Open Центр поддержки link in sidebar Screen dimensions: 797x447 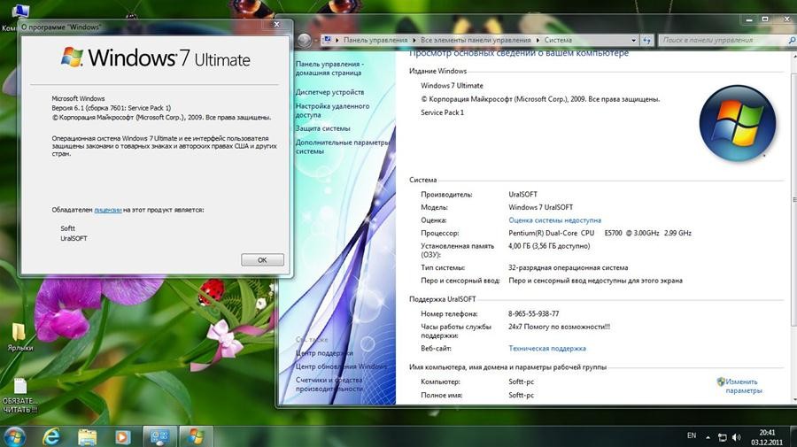pyautogui.click(x=324, y=352)
